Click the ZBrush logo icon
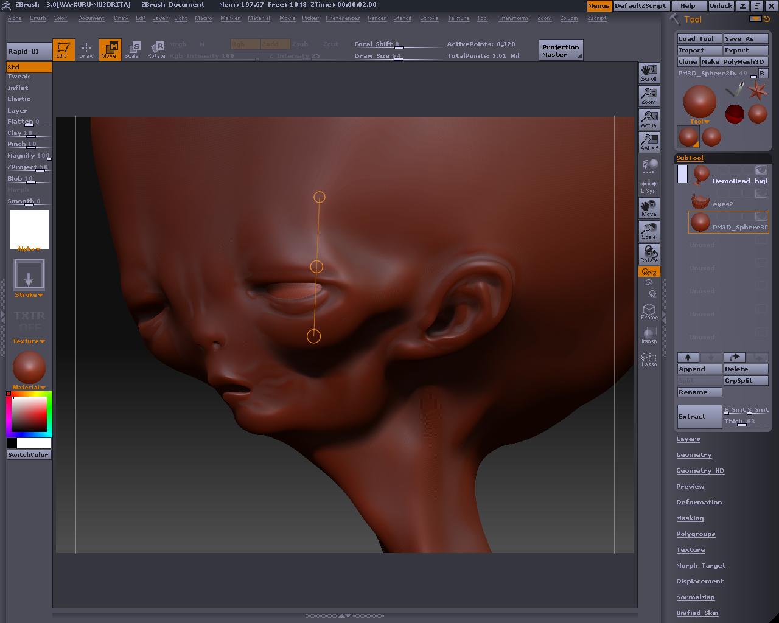This screenshot has width=779, height=623. pyautogui.click(x=7, y=5)
